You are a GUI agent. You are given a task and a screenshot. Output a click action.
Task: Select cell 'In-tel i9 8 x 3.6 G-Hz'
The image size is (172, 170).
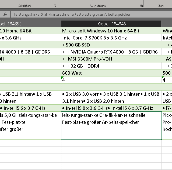111,108
